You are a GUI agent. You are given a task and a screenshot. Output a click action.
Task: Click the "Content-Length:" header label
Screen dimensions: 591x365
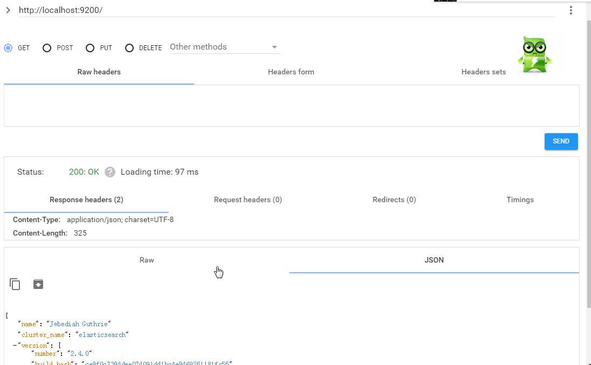(40, 233)
